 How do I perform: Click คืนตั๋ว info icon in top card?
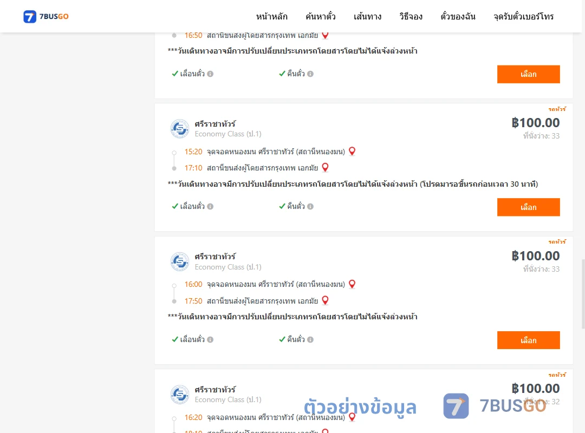(310, 74)
